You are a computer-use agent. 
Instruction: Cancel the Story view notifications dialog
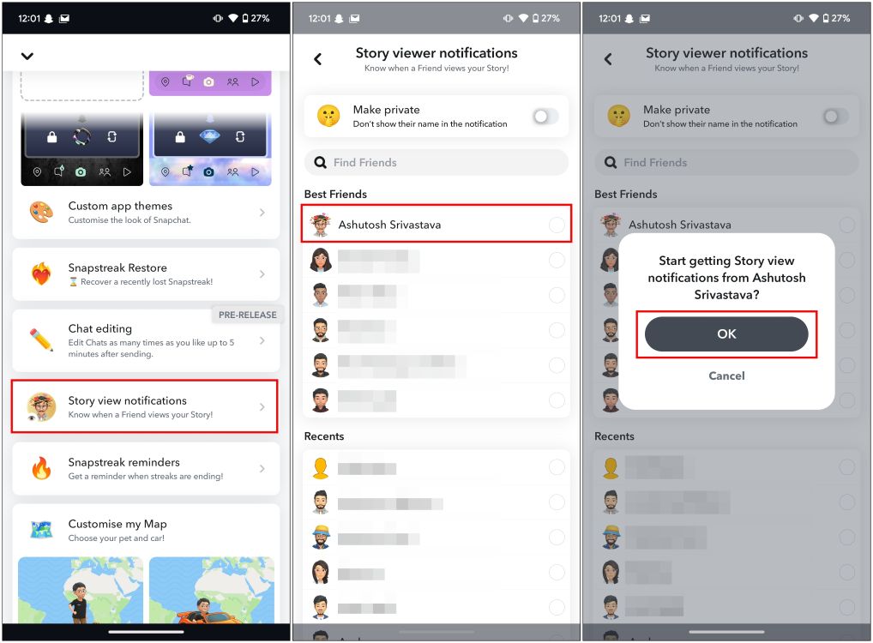point(725,376)
